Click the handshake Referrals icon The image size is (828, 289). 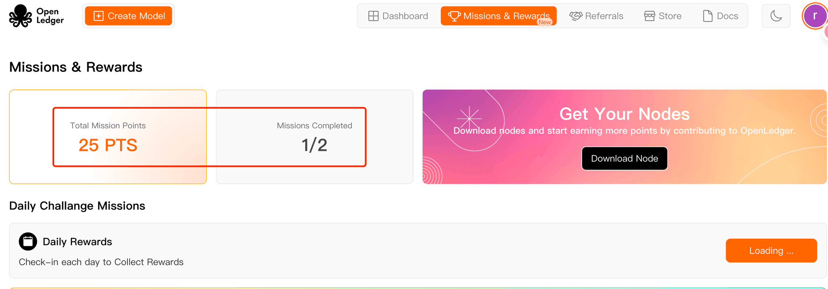point(576,16)
